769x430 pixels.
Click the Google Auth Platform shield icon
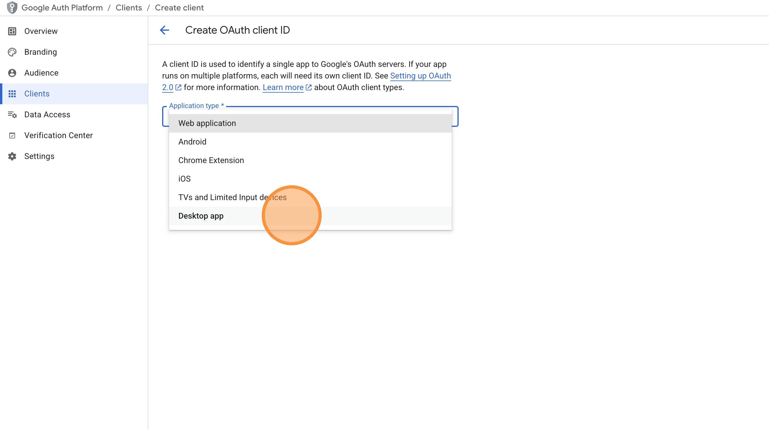point(12,8)
